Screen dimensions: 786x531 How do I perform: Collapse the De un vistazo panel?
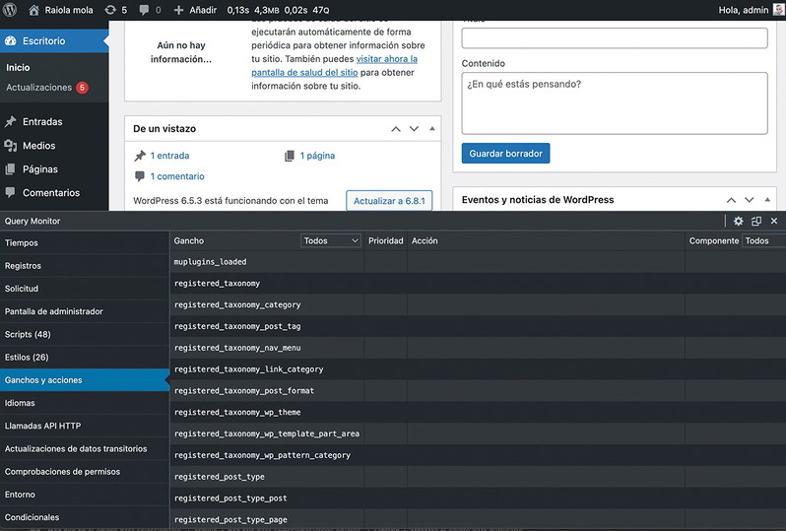point(432,129)
